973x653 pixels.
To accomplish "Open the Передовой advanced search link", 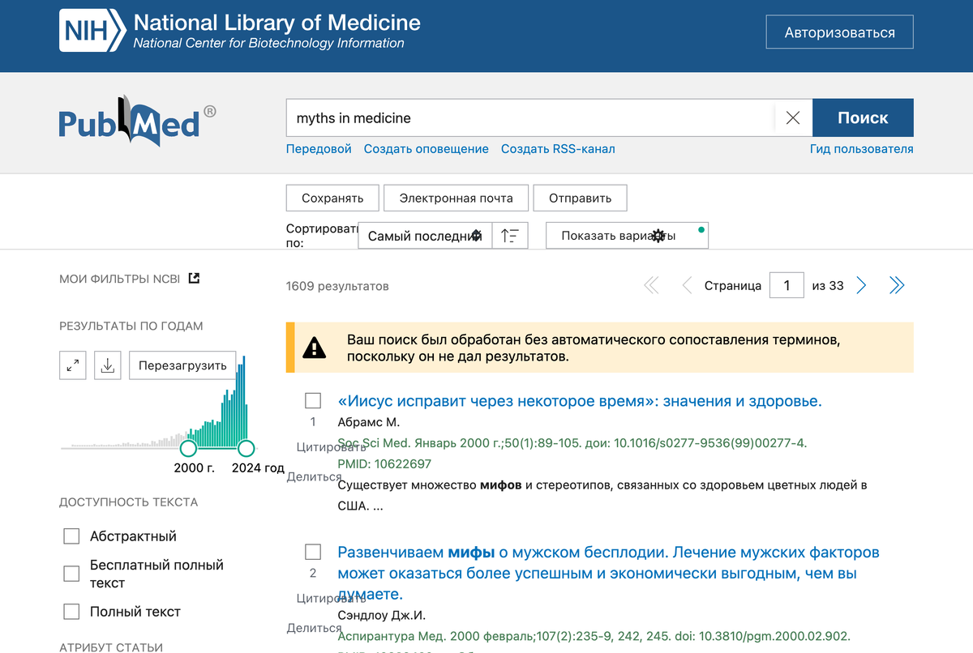I will pyautogui.click(x=318, y=148).
